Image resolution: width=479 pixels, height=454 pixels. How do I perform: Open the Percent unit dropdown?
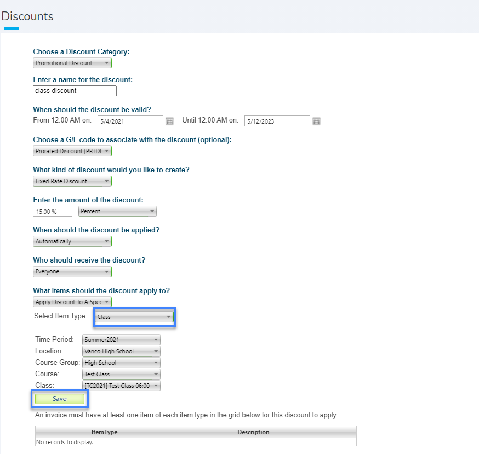(x=118, y=211)
